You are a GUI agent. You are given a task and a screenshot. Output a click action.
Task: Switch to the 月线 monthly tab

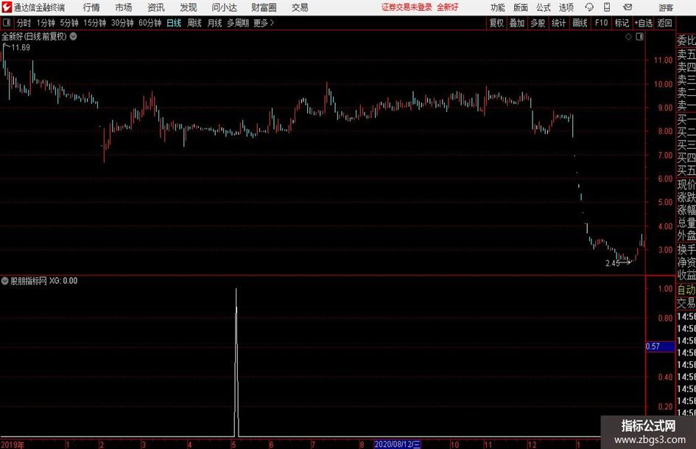pyautogui.click(x=215, y=23)
